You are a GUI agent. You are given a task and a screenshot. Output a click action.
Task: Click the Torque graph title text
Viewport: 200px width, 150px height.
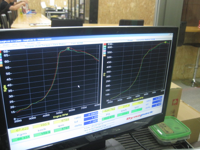[x=45, y=45]
